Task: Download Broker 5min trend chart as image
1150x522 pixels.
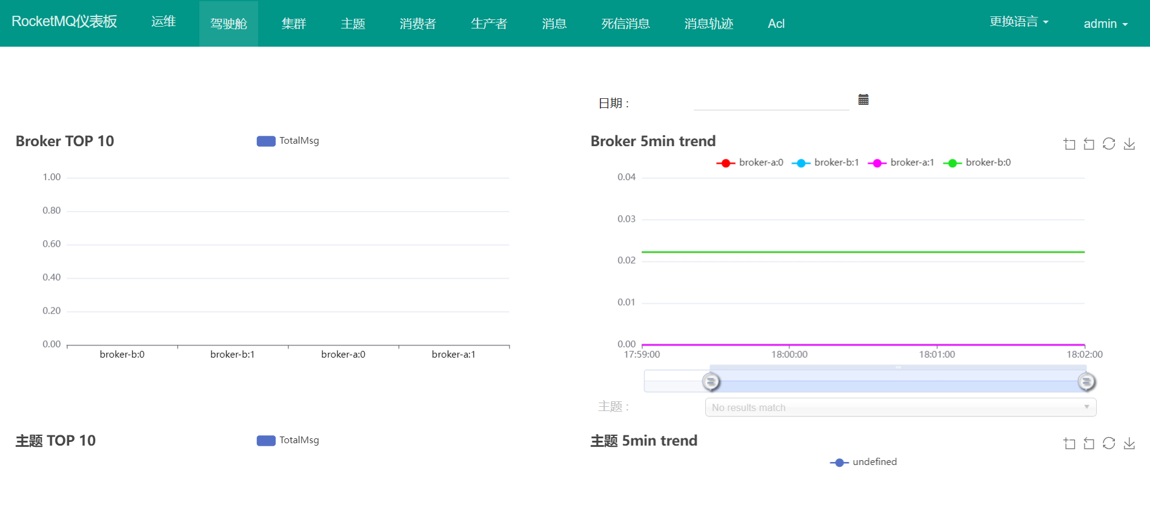Action: pyautogui.click(x=1129, y=144)
